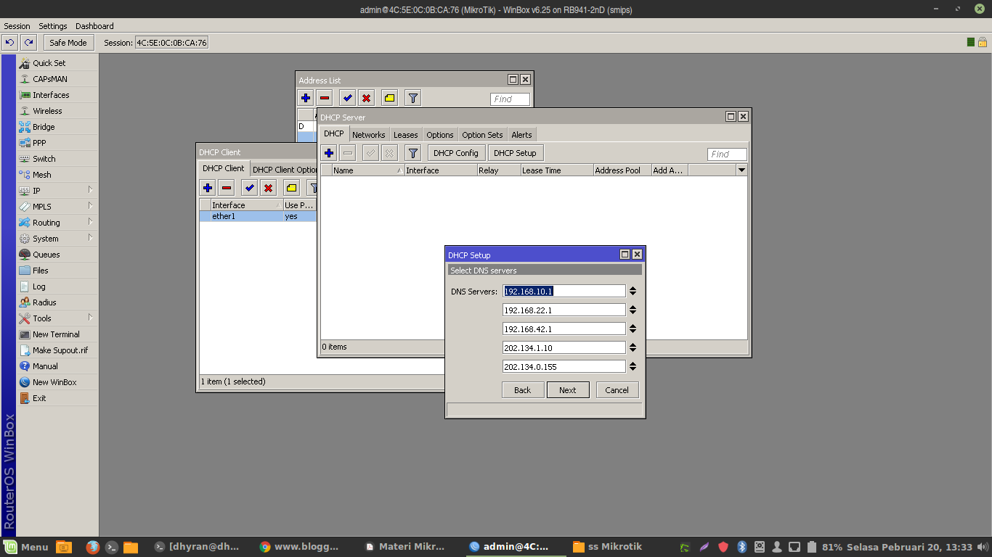Switch to the Leases tab
The image size is (992, 557).
406,135
